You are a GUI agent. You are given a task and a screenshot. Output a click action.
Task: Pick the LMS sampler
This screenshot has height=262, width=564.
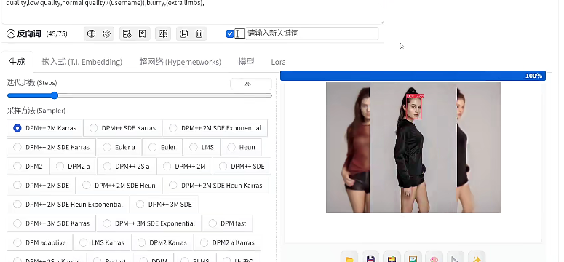tap(202, 147)
